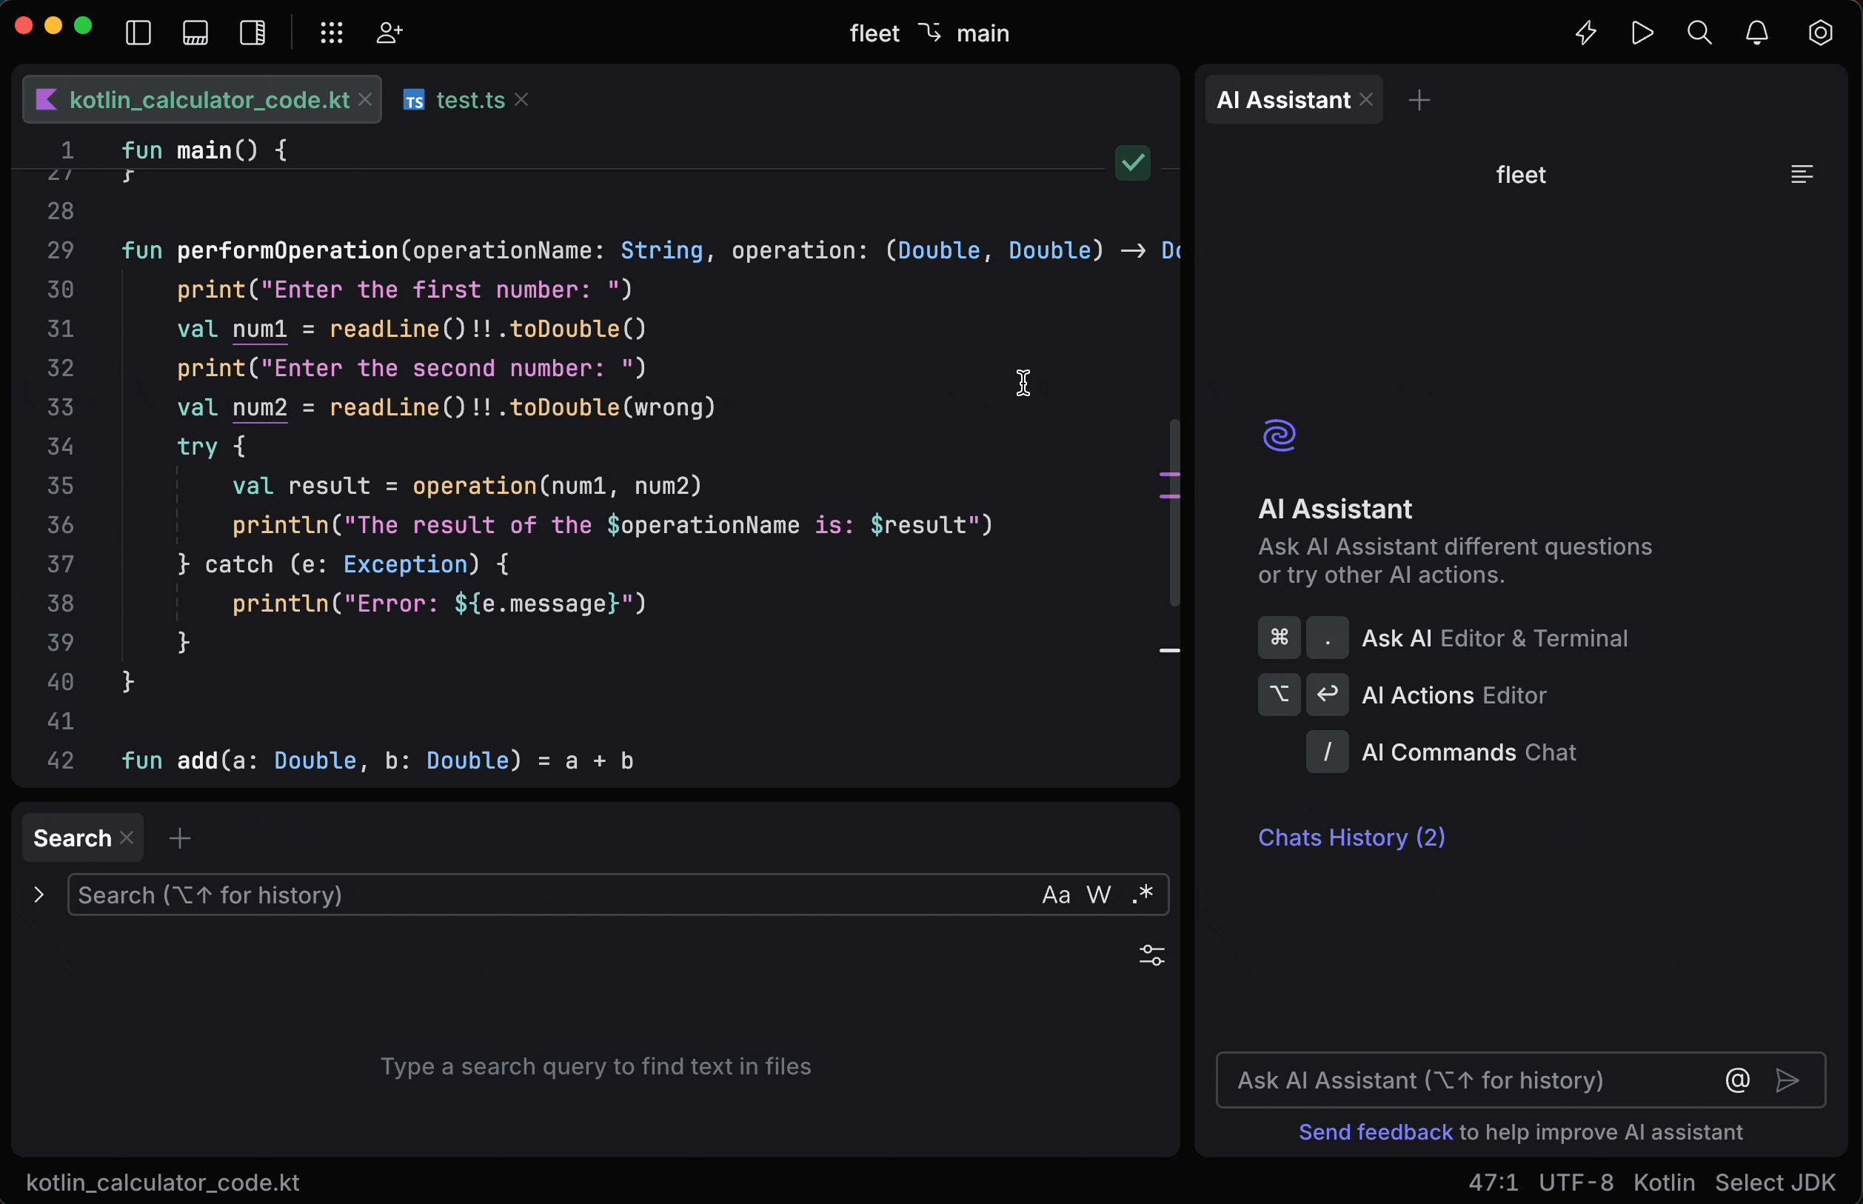
Task: Select the right panel toggle icon
Action: click(x=251, y=33)
